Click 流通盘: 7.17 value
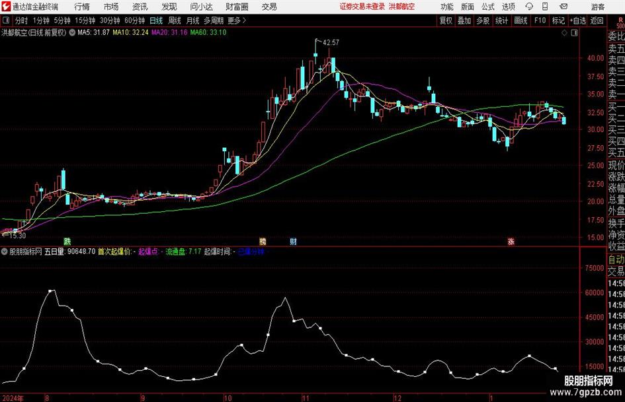The width and height of the screenshot is (625, 402). (183, 251)
